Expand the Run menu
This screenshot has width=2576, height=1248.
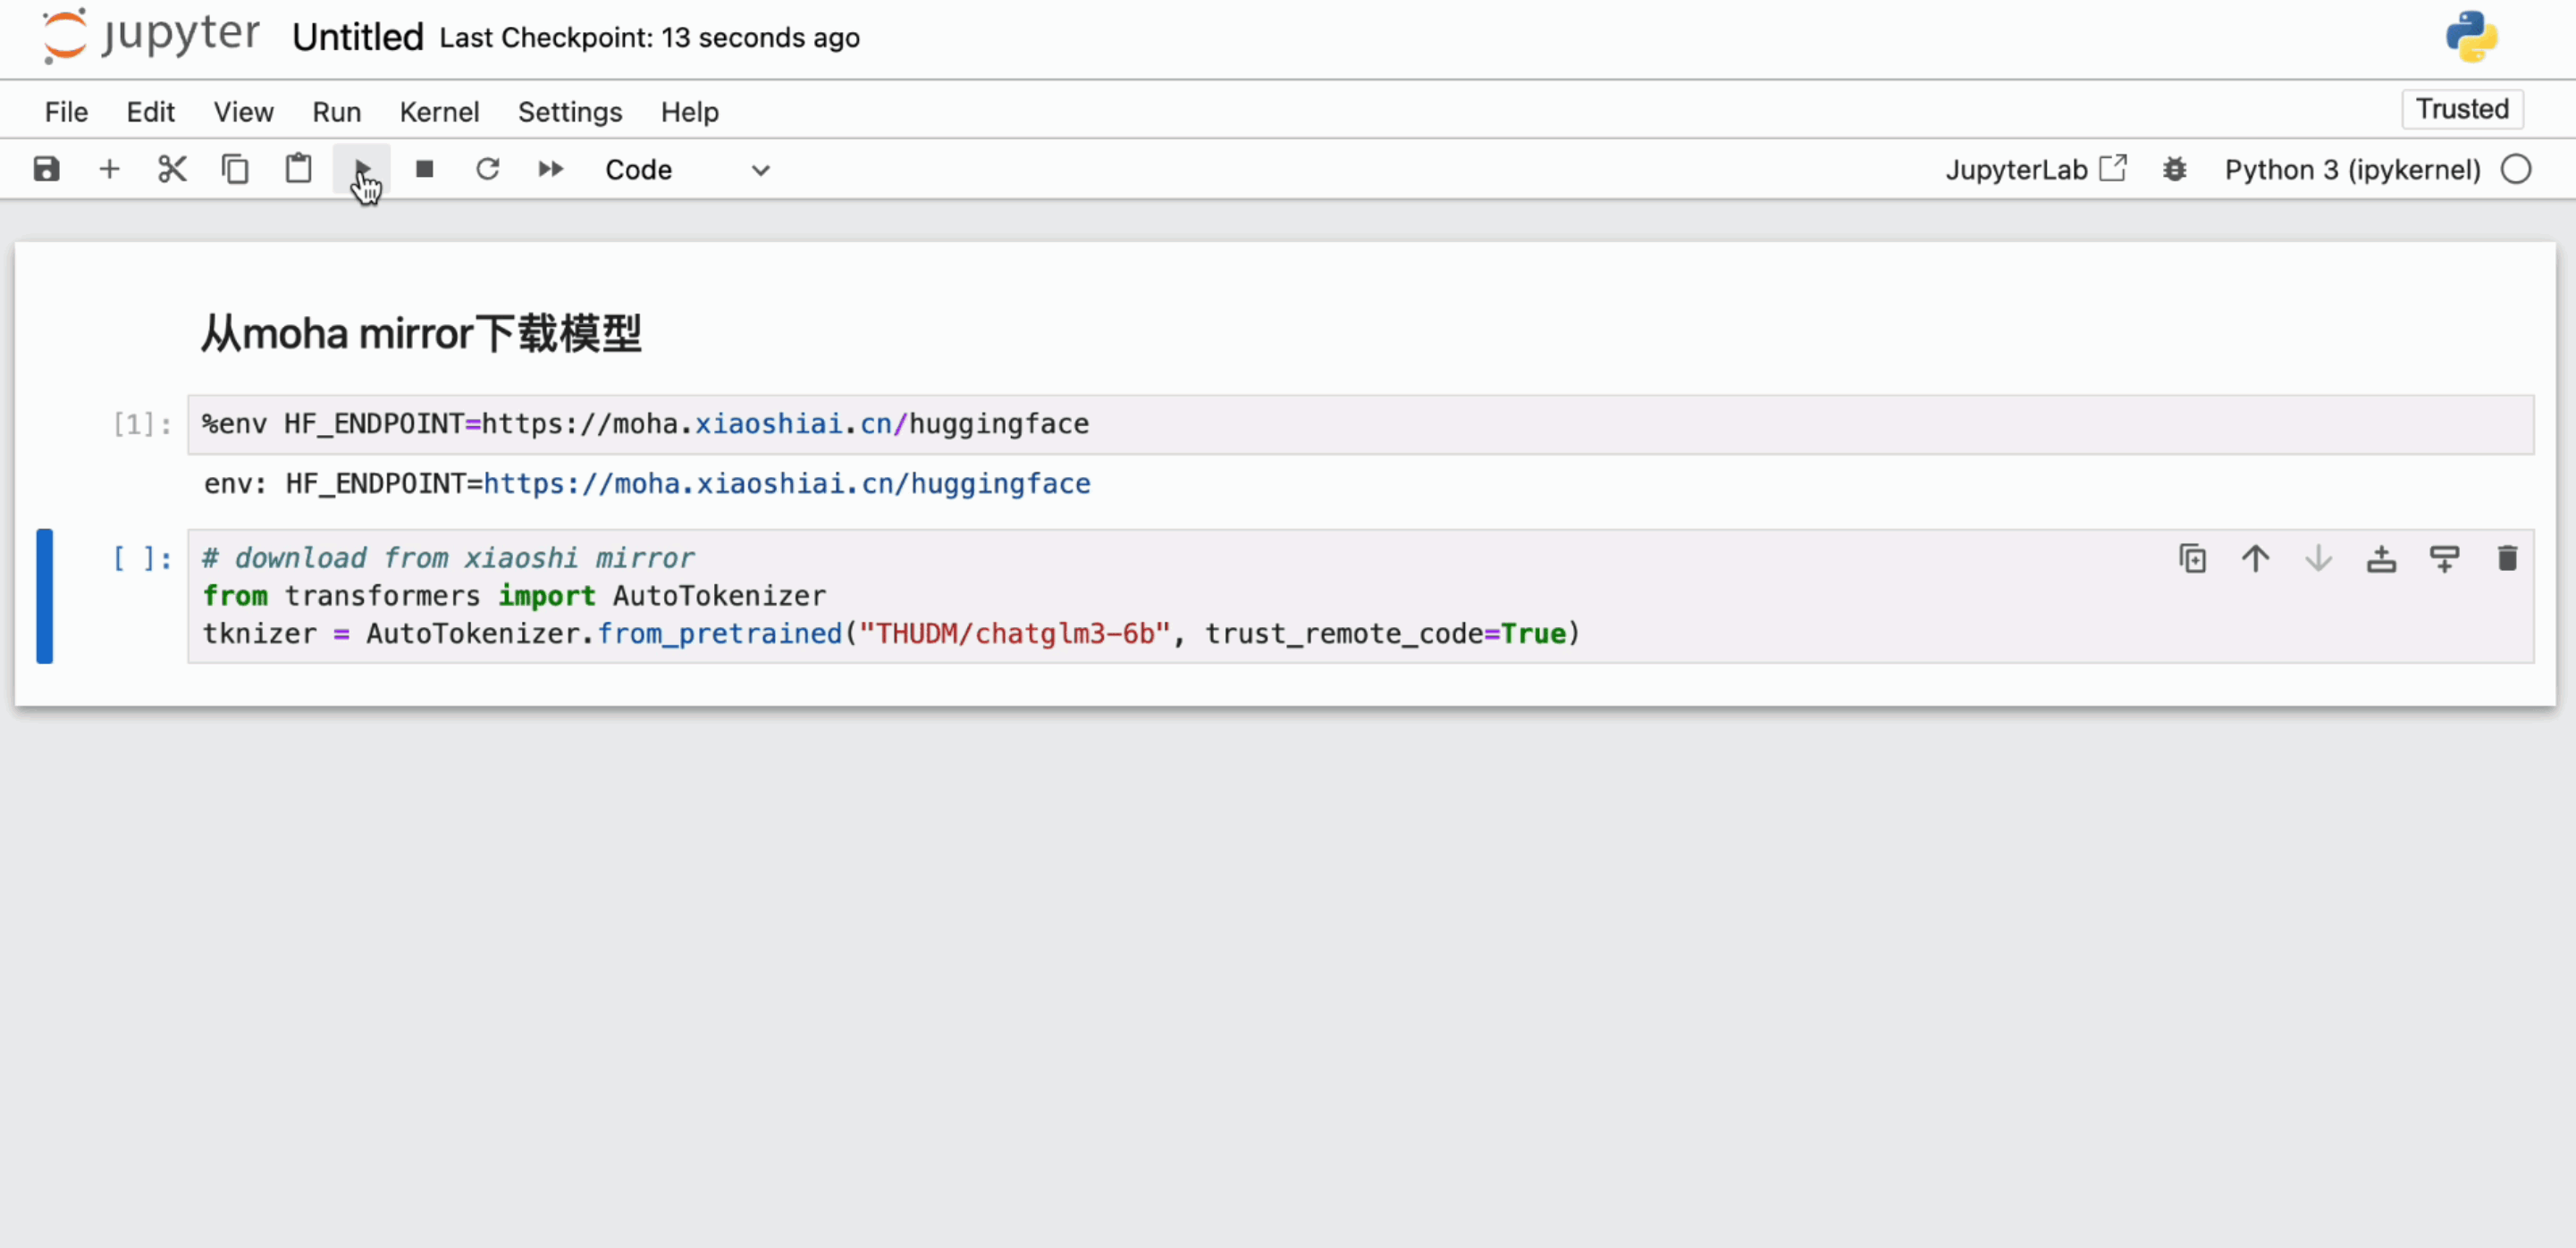click(x=336, y=112)
